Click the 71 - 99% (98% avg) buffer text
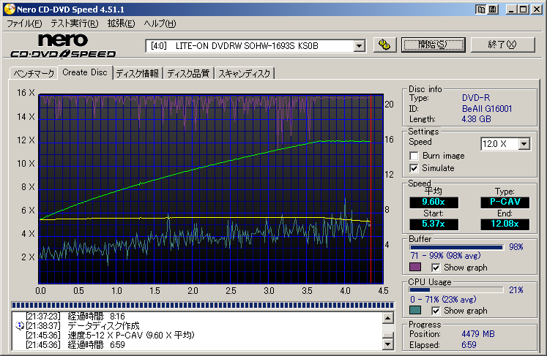The image size is (547, 356). (x=445, y=256)
